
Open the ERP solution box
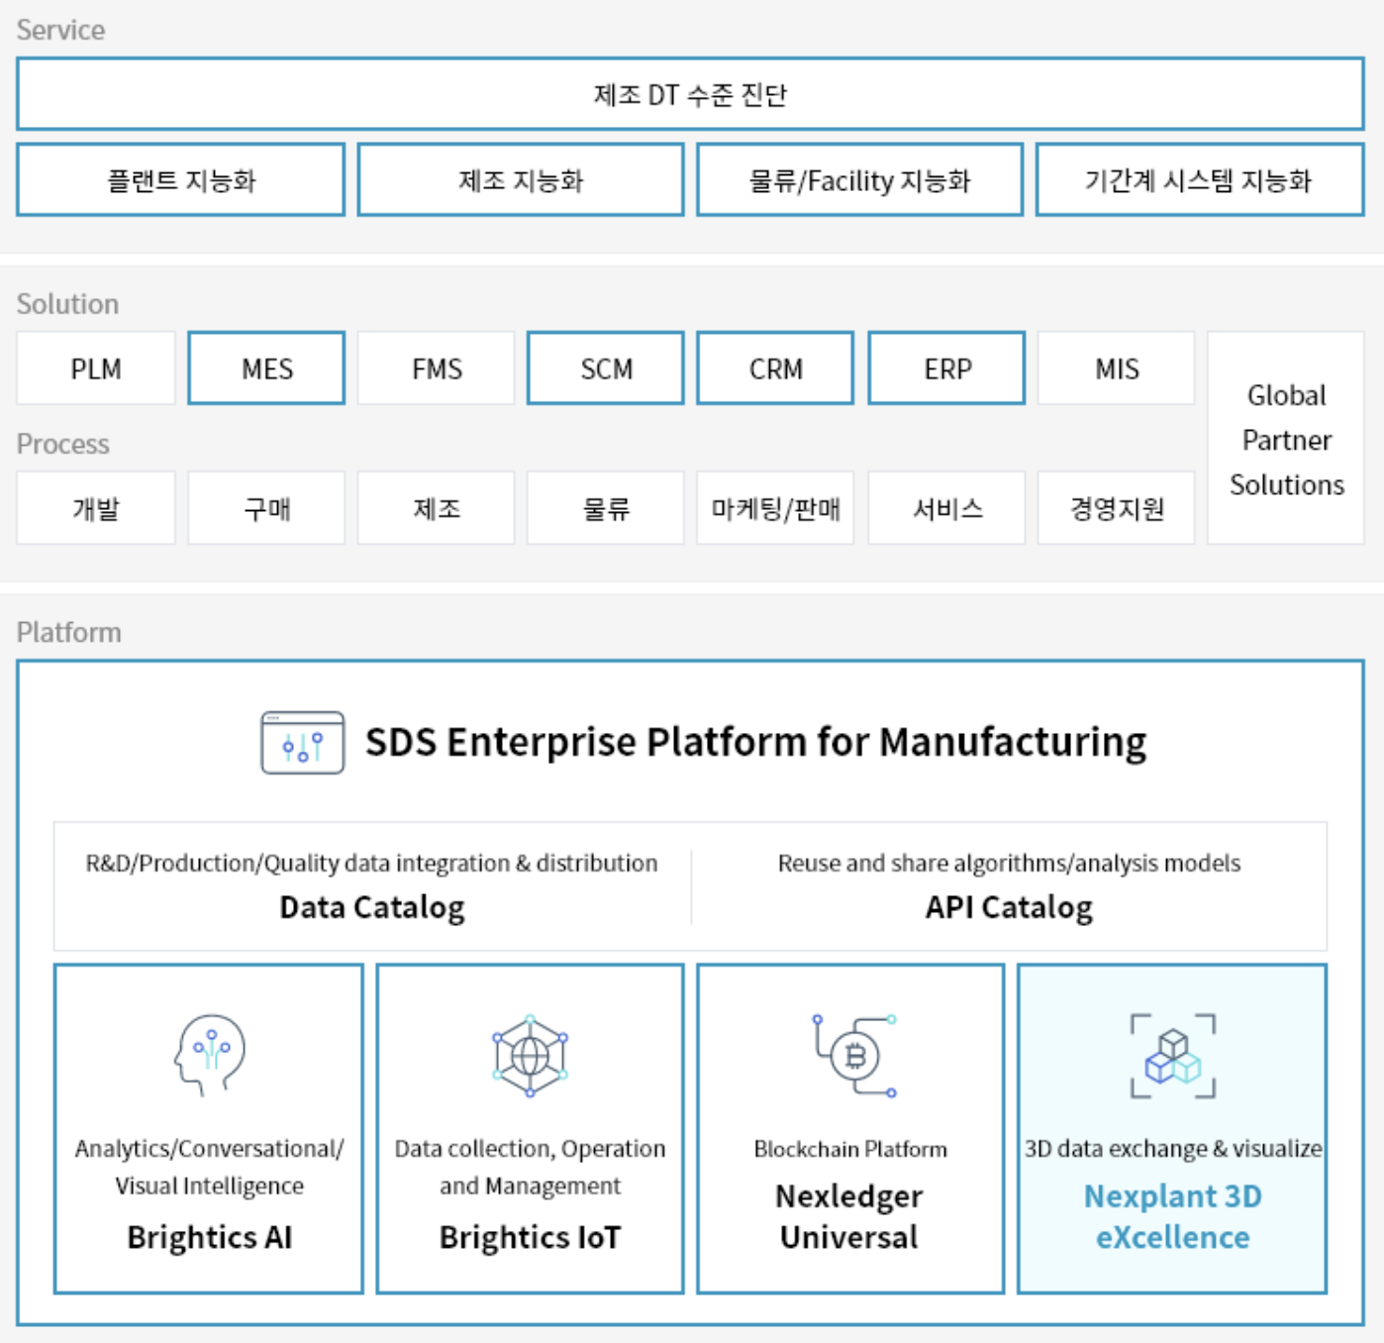(x=946, y=368)
